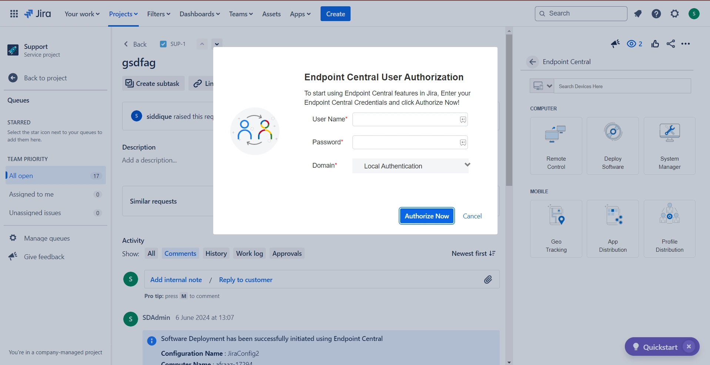Open the notifications bell icon

pyautogui.click(x=638, y=14)
